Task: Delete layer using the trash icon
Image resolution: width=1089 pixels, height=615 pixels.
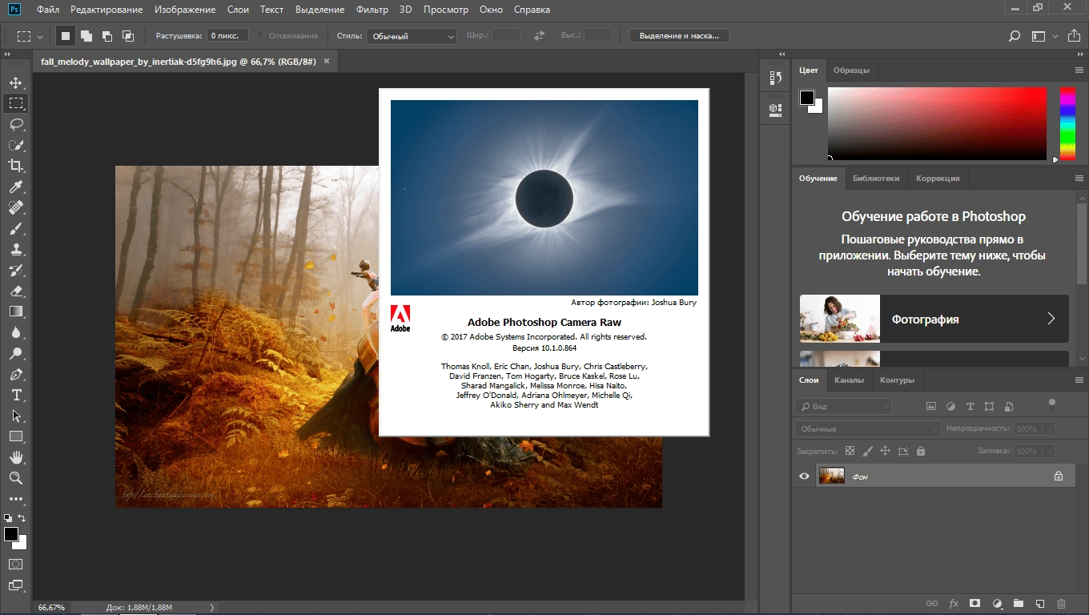Action: coord(1062,603)
